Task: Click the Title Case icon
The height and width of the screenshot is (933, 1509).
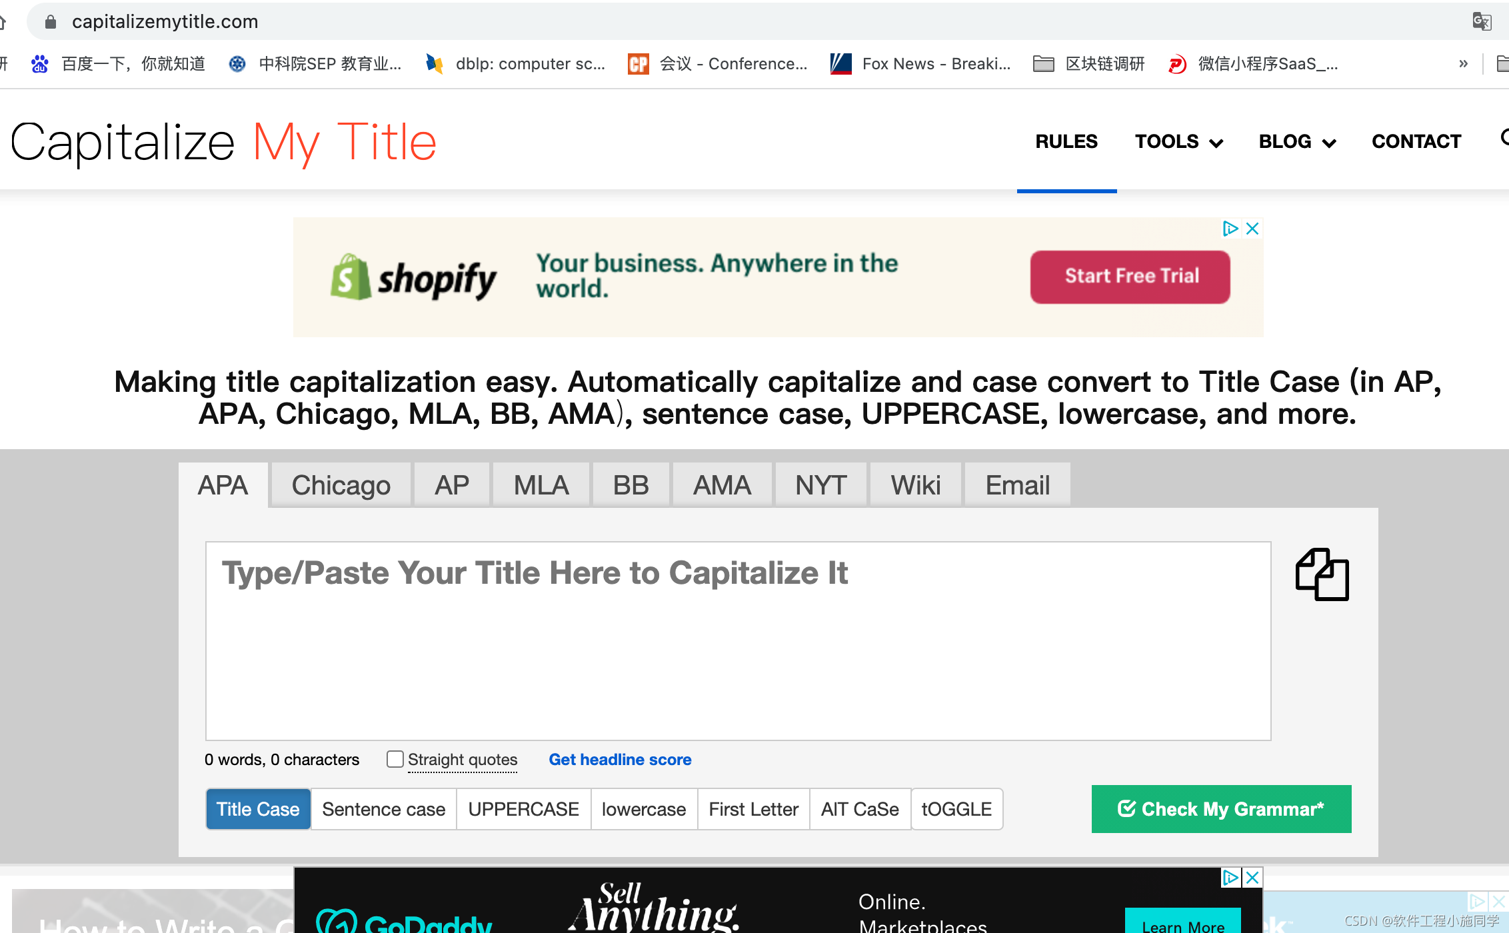Action: [257, 809]
